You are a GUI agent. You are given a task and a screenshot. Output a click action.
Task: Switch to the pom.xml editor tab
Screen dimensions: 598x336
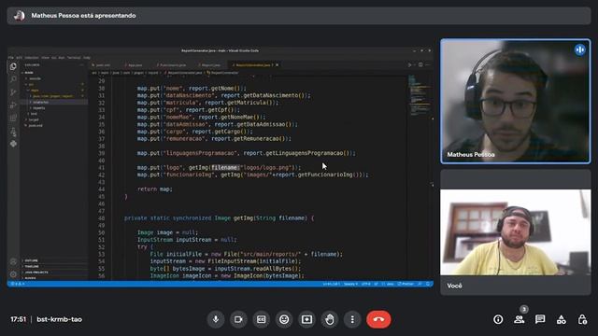[102, 65]
